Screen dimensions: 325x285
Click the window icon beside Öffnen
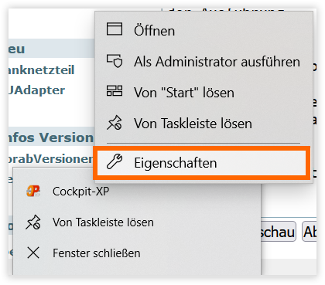pos(115,29)
